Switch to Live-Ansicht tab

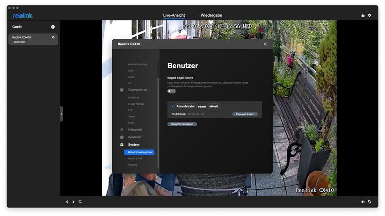[x=174, y=15]
